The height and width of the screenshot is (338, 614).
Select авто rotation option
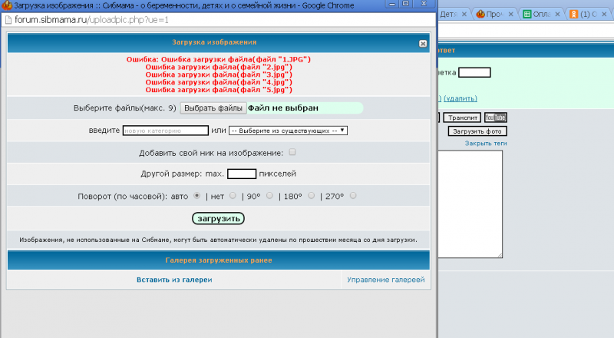(x=197, y=196)
